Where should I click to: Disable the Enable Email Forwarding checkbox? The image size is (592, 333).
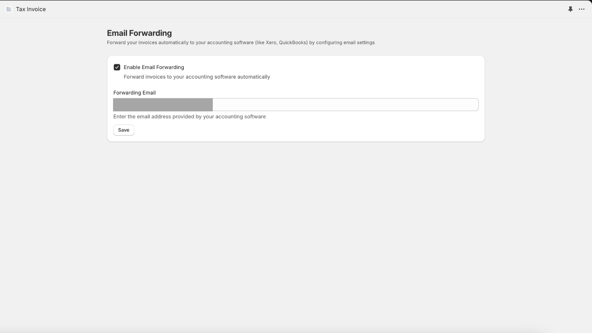click(x=117, y=67)
